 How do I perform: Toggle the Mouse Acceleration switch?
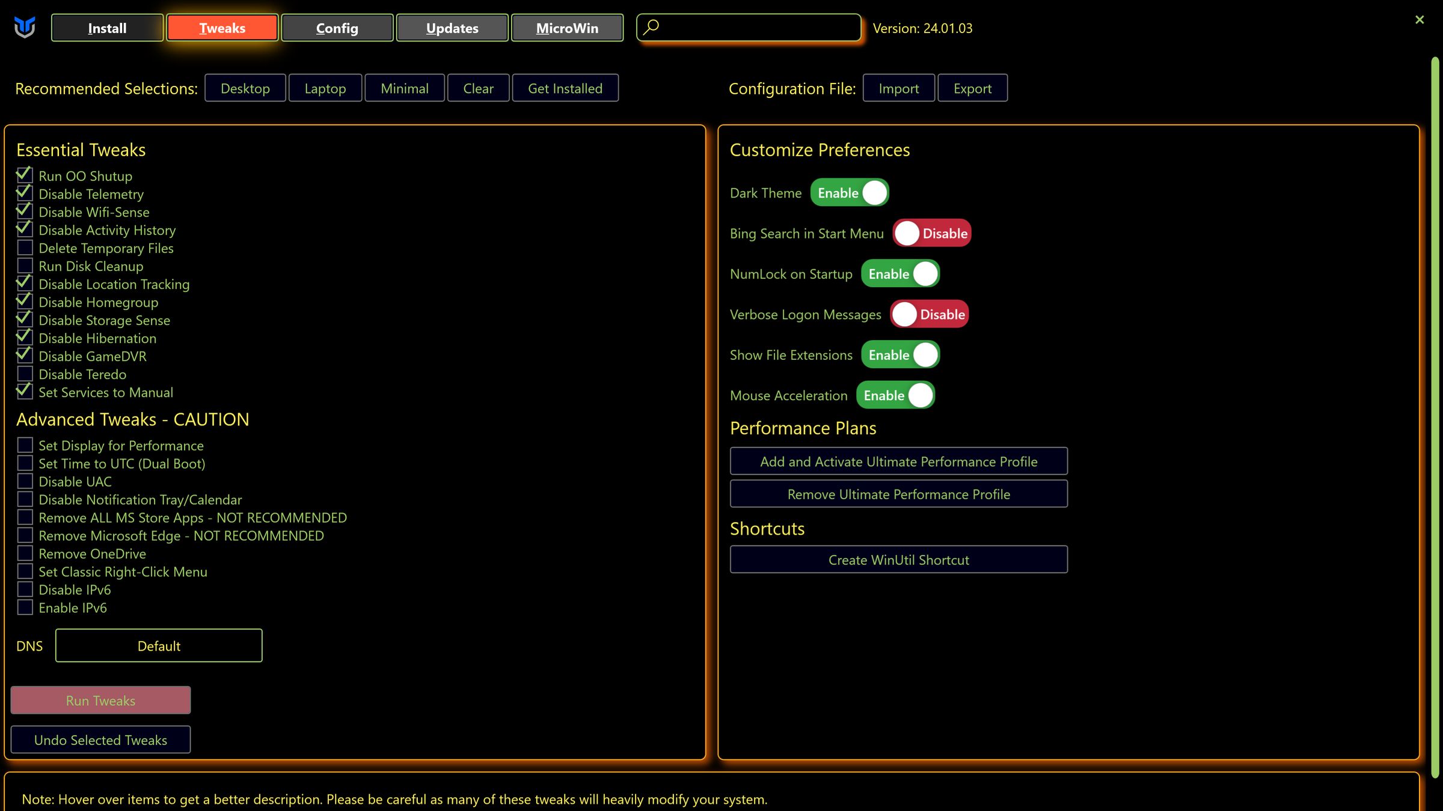pyautogui.click(x=895, y=395)
